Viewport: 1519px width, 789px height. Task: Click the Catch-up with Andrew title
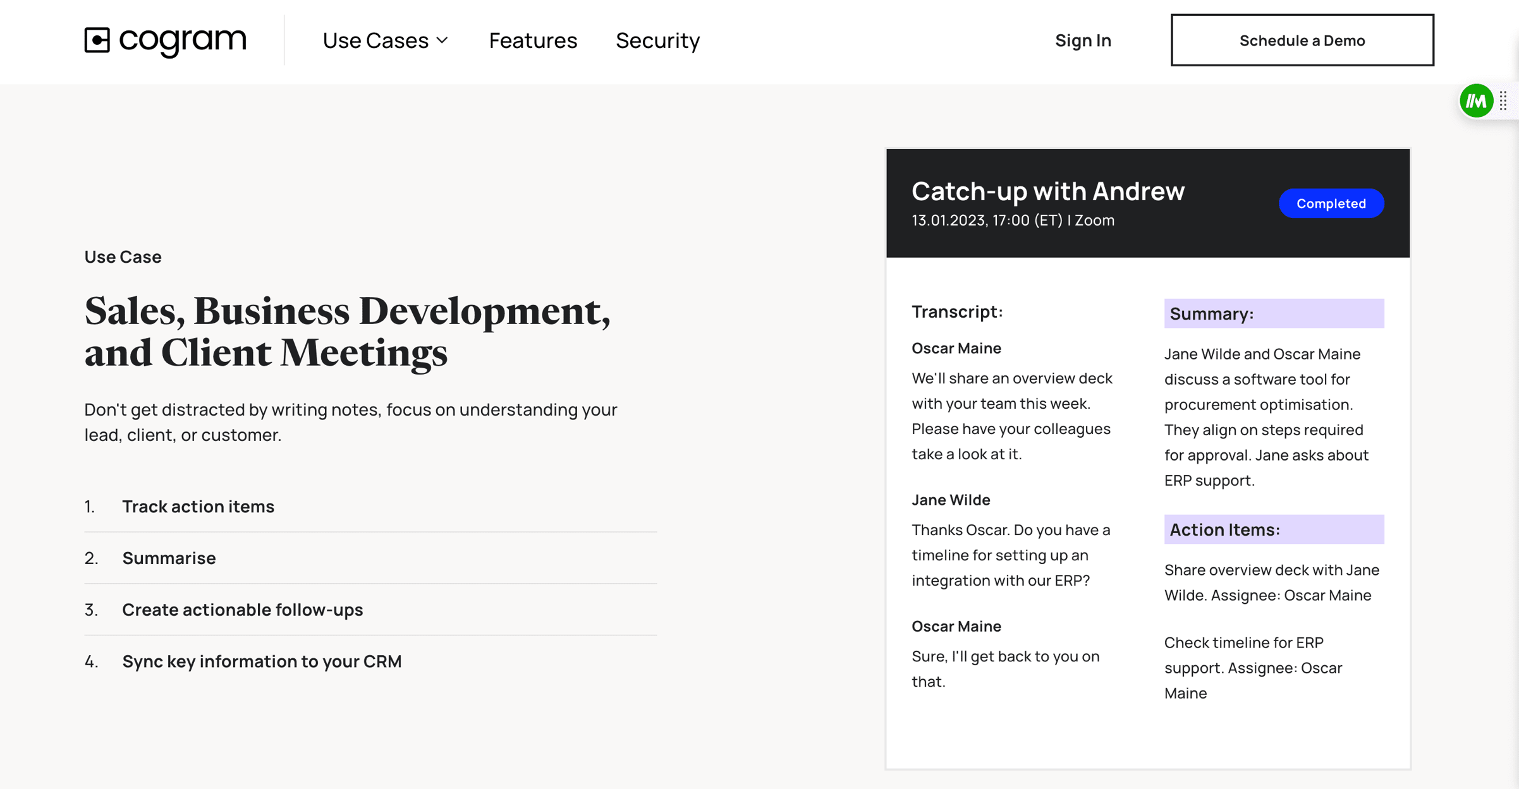coord(1047,191)
